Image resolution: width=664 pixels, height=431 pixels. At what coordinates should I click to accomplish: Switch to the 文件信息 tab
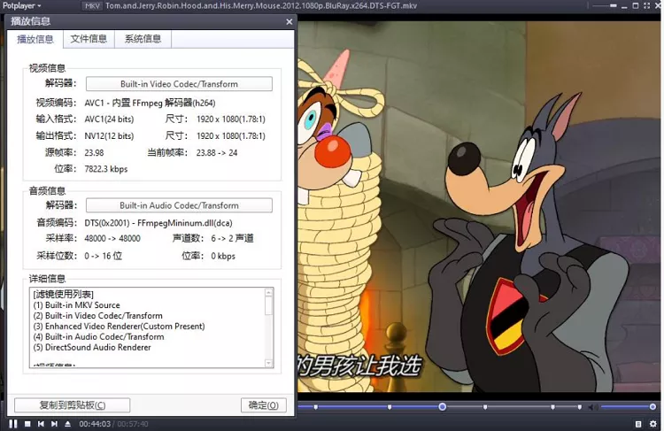[x=89, y=39]
